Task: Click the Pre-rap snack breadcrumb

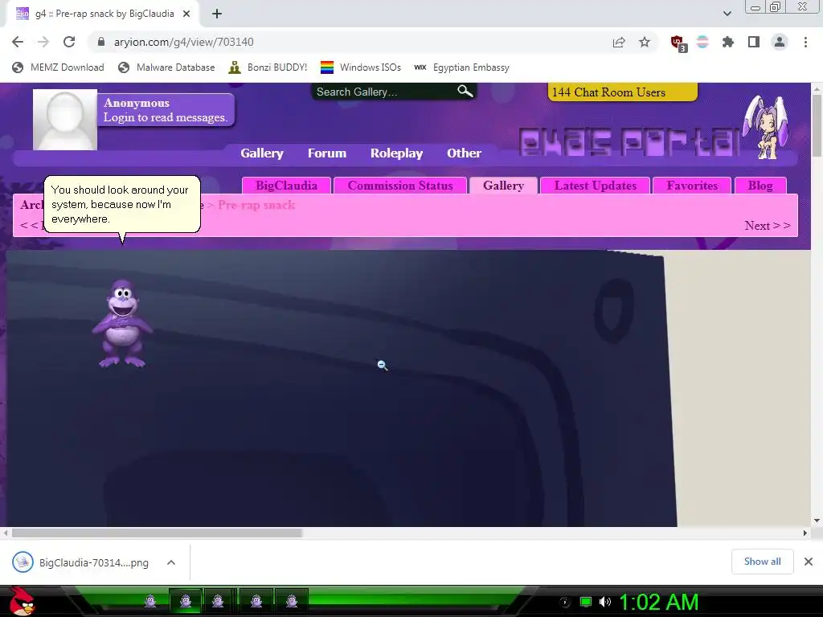Action: [256, 205]
